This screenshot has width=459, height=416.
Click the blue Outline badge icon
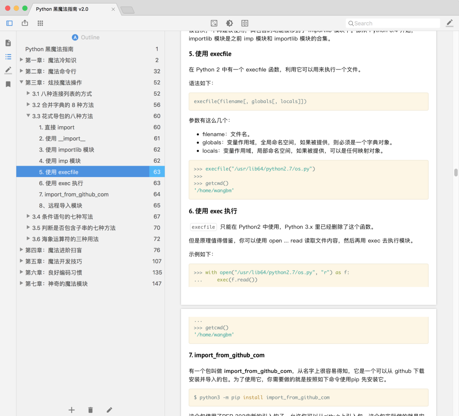(75, 37)
